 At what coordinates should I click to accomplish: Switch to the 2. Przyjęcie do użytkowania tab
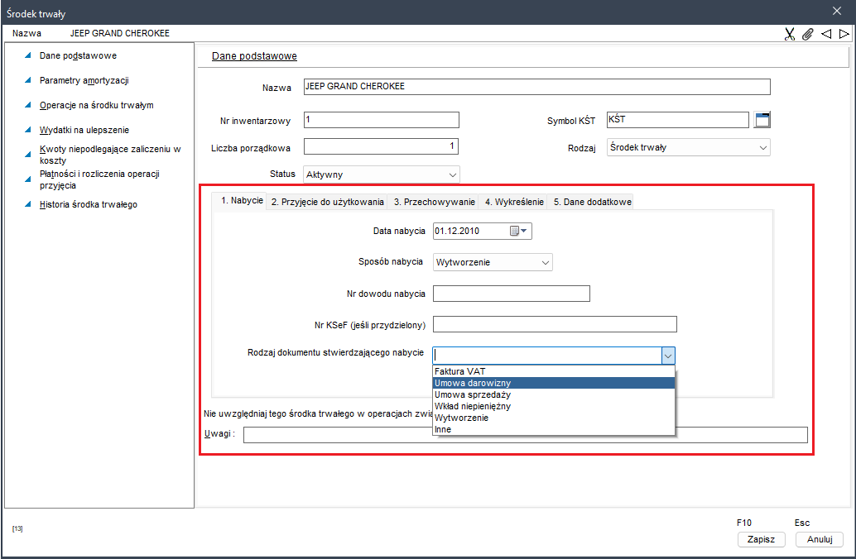coord(327,202)
